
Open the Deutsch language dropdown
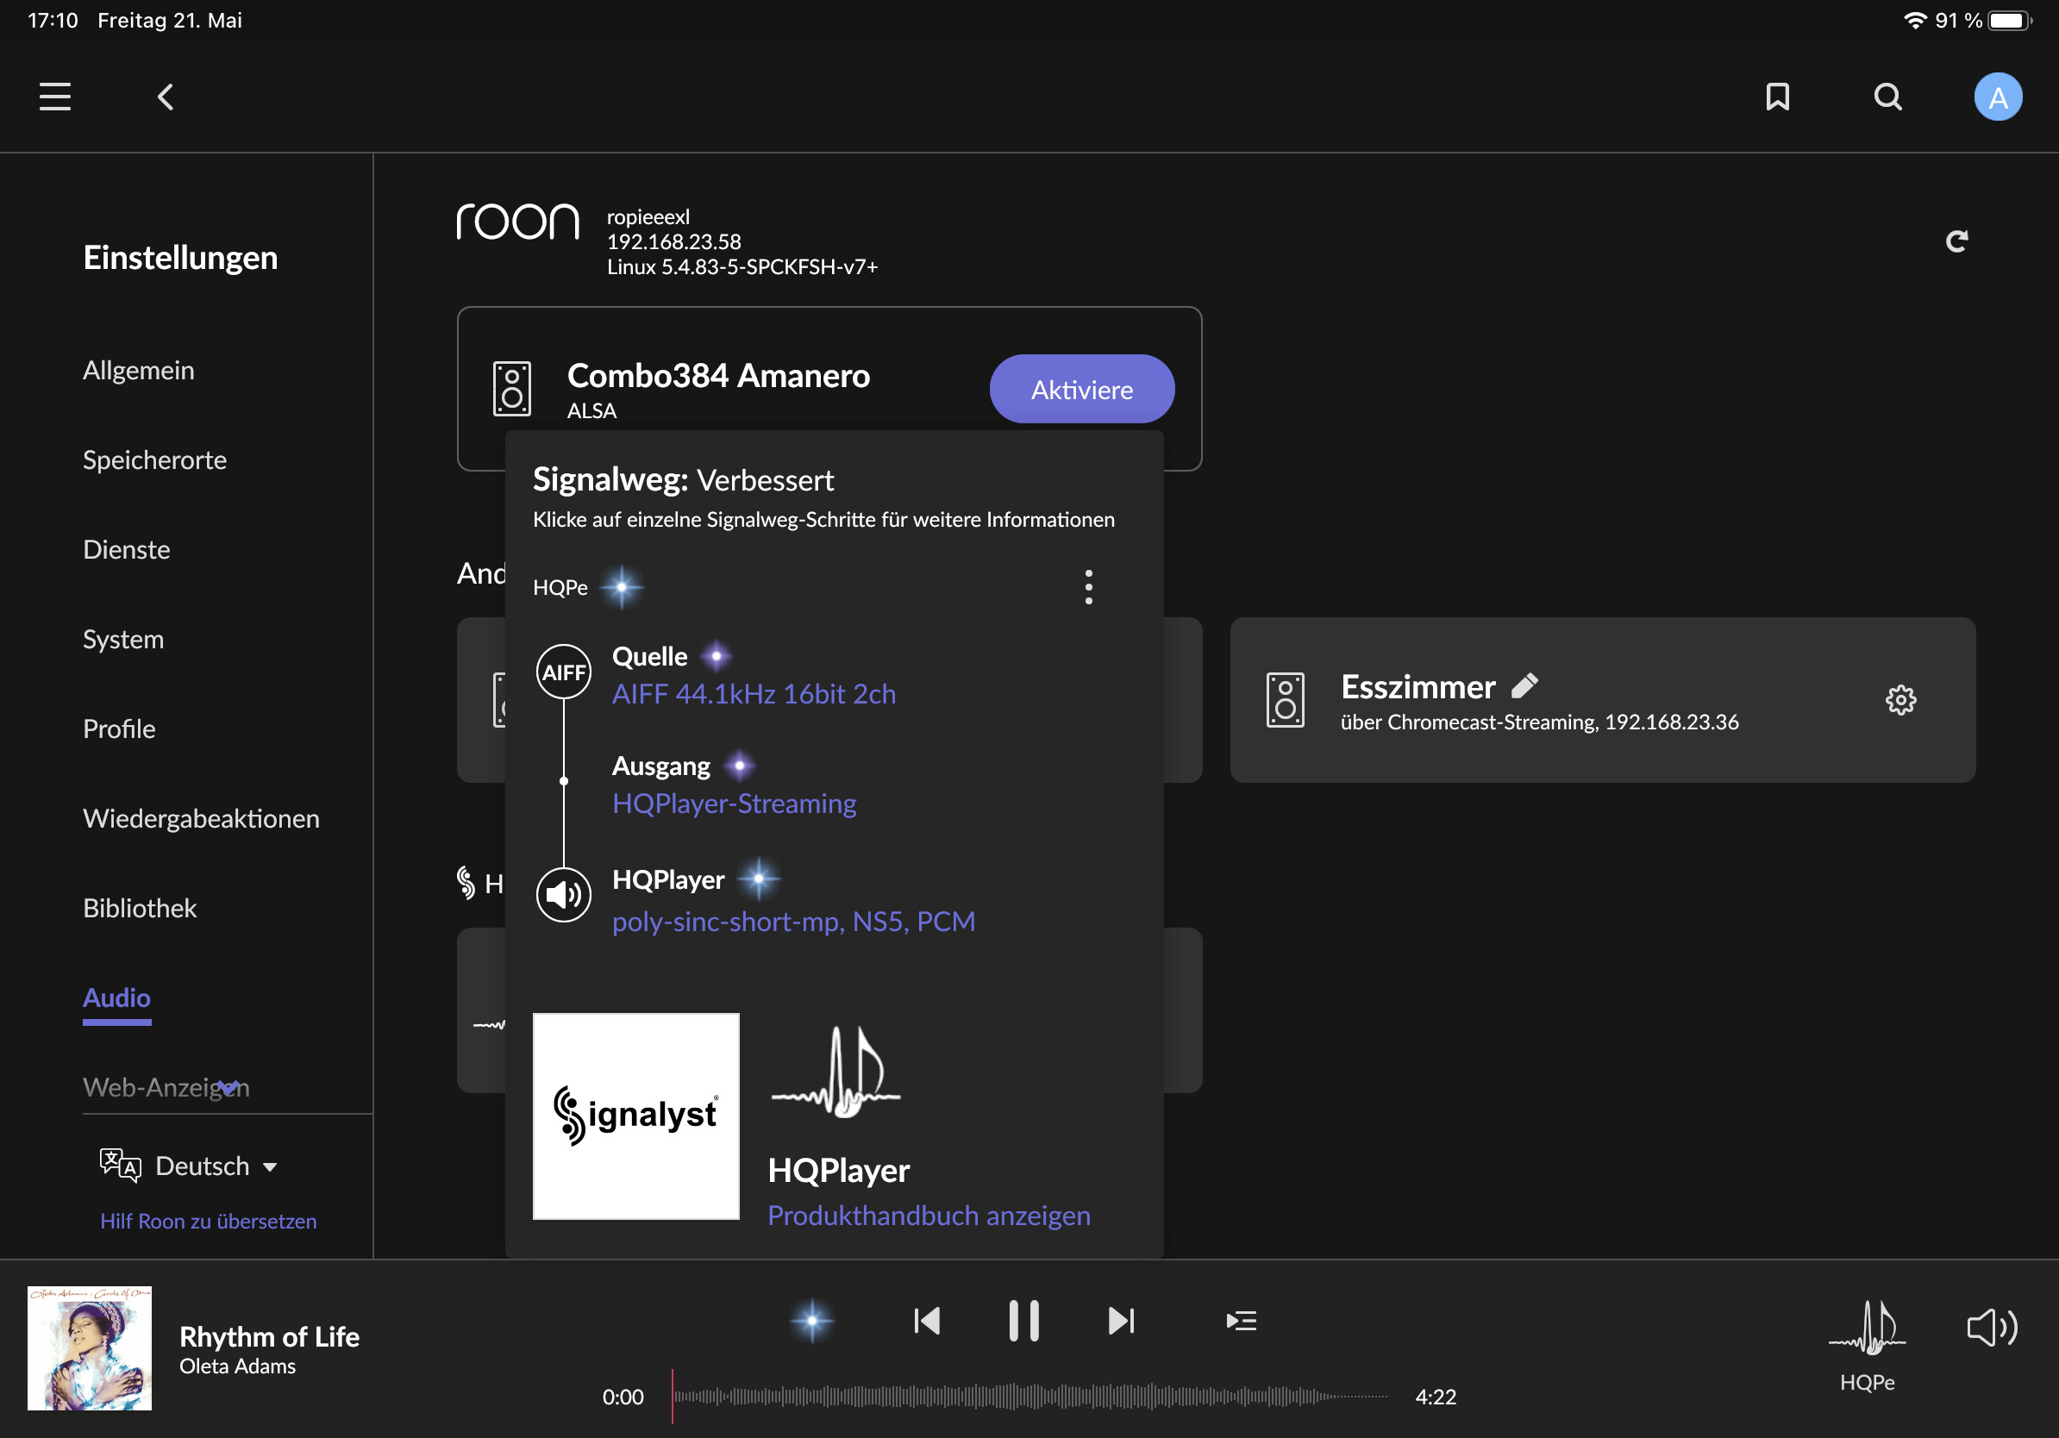(x=203, y=1166)
